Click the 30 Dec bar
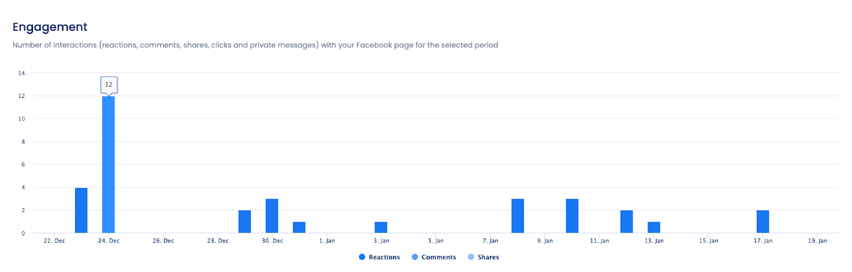Viewport: 852px width, 272px height. (x=272, y=216)
